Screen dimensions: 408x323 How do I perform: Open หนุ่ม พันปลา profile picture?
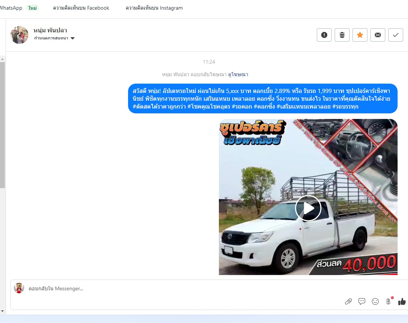point(19,35)
